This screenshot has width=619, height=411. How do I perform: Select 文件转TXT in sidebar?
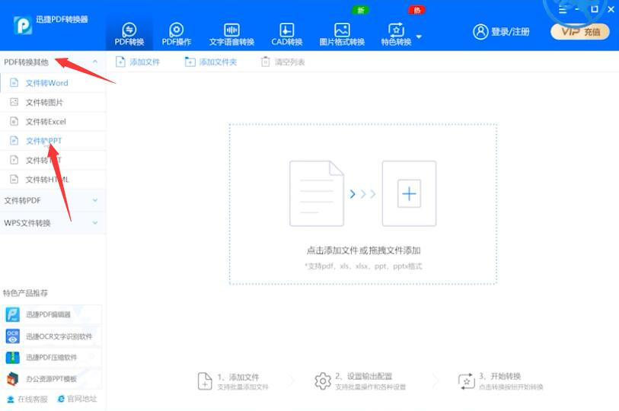click(x=53, y=161)
